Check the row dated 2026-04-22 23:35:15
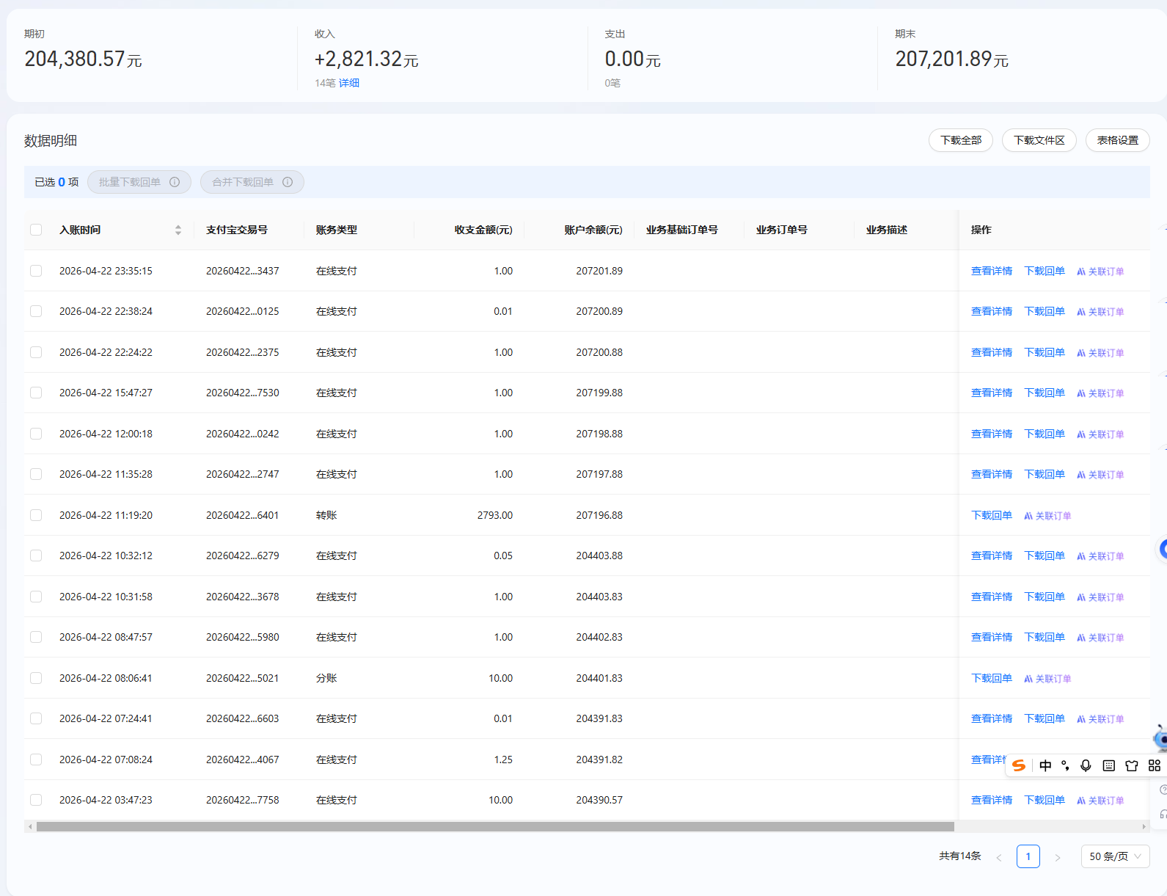 pos(36,271)
